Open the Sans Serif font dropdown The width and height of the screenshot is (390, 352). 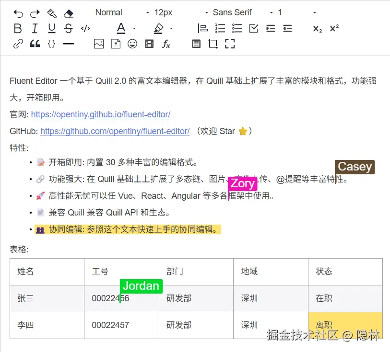234,12
